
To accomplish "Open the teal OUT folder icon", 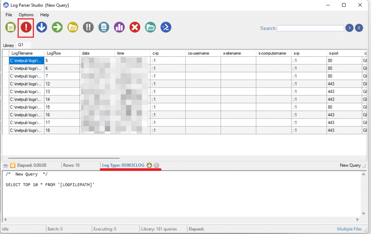I will click(x=150, y=27).
